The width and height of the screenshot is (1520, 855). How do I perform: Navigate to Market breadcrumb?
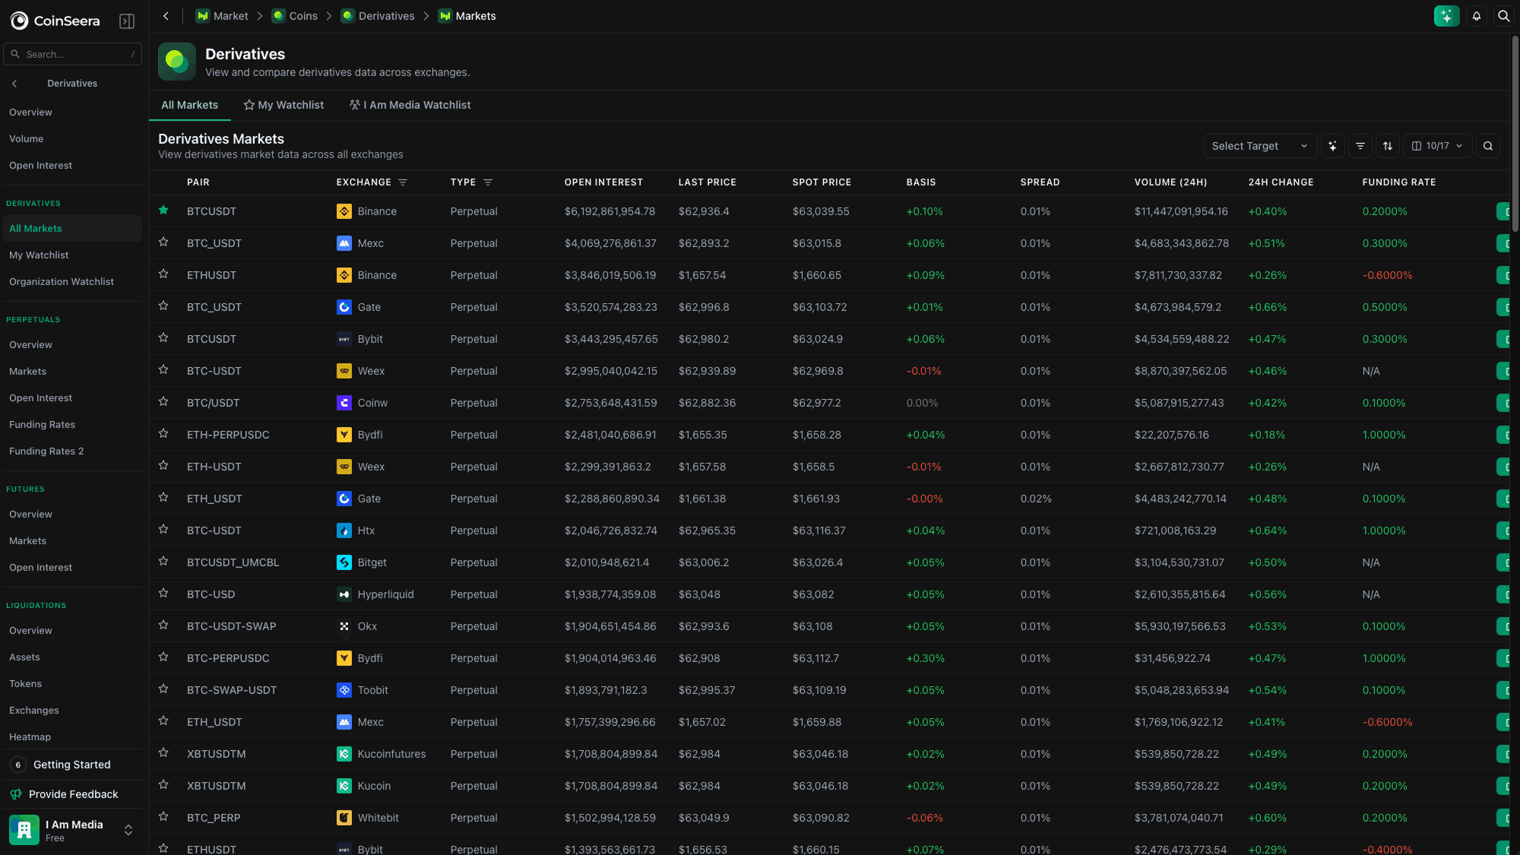tap(222, 16)
